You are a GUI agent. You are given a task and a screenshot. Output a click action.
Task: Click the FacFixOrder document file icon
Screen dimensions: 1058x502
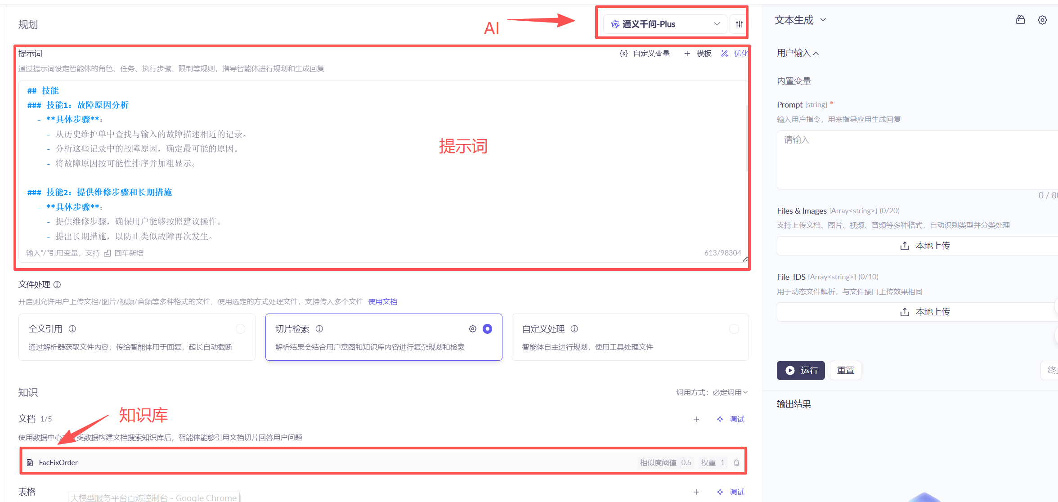pyautogui.click(x=30, y=462)
